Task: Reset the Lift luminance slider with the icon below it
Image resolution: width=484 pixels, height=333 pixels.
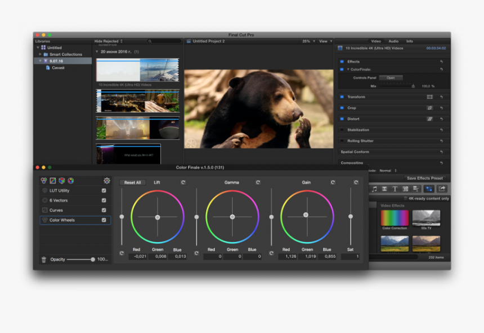Action: (x=122, y=253)
